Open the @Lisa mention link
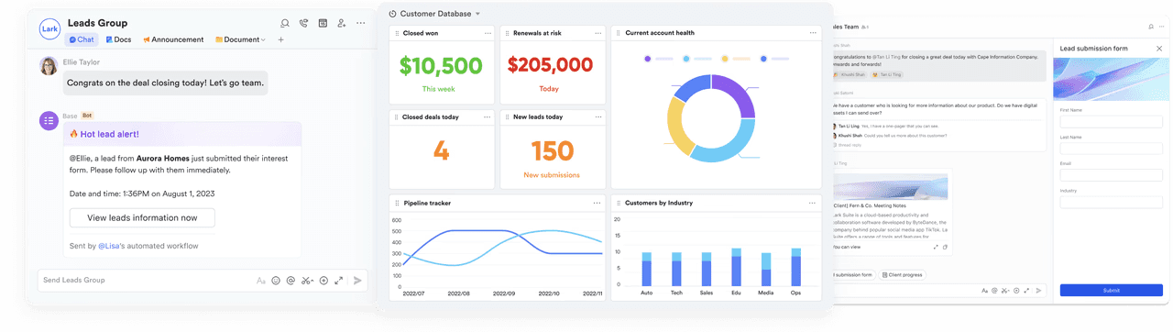Viewport: 1173px width, 332px height. (109, 246)
